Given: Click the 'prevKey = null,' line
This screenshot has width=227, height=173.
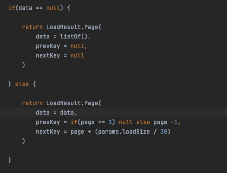Looking at the screenshot, I should click(61, 46).
